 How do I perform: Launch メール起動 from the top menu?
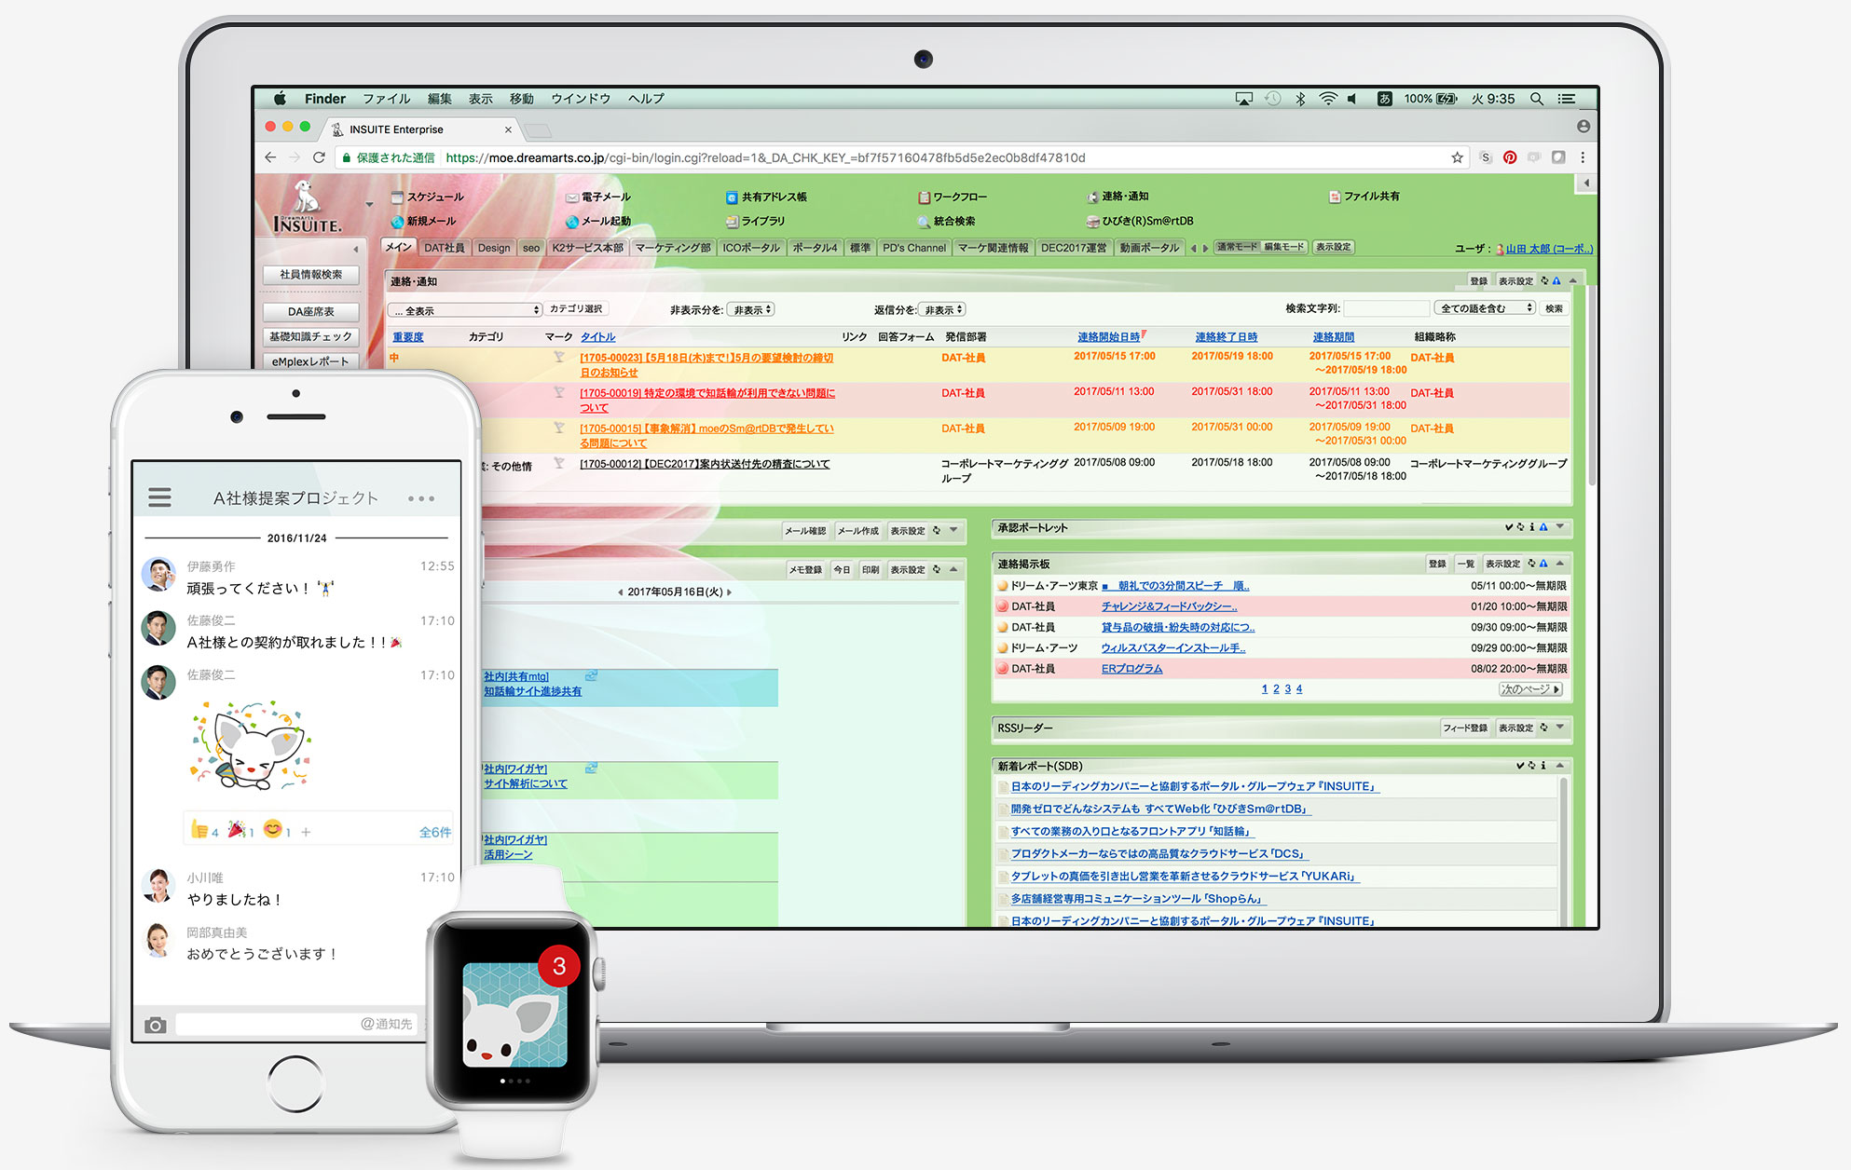pyautogui.click(x=598, y=221)
